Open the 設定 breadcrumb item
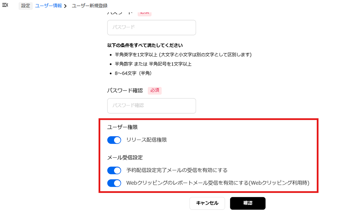 (25, 6)
